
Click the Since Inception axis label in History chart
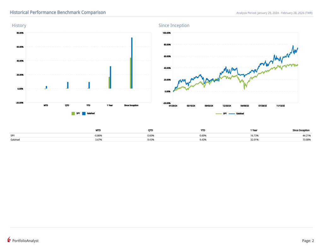coord(131,106)
